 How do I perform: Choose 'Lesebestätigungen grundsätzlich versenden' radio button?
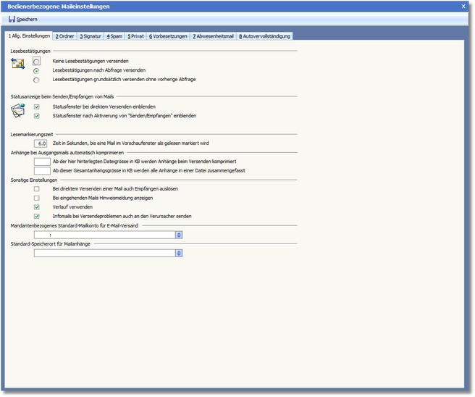tap(37, 79)
